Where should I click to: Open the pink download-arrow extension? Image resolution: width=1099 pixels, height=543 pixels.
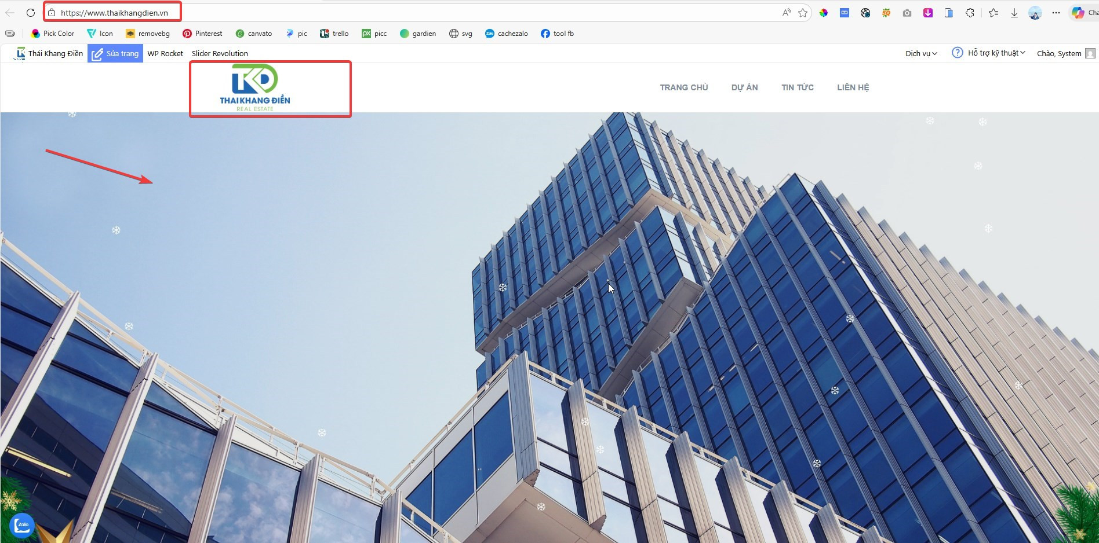(928, 13)
